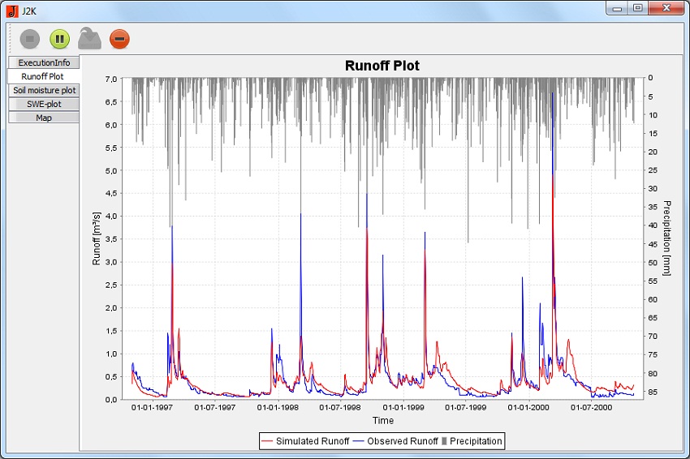Click the gray Precipitation legend swatch

click(444, 441)
